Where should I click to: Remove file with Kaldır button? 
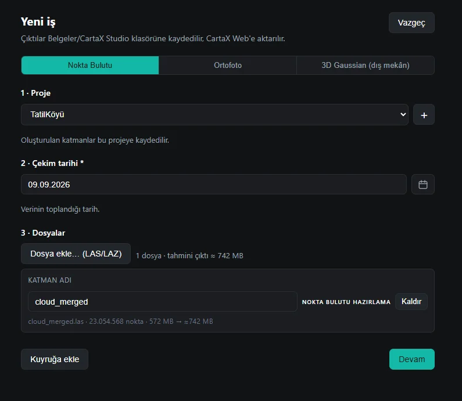point(411,302)
